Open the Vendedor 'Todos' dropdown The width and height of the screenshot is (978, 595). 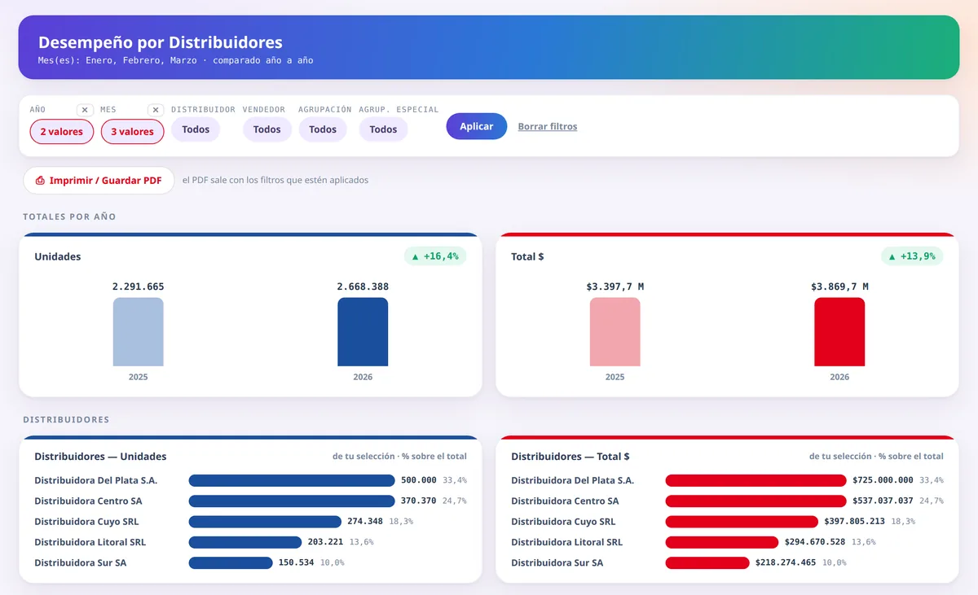(x=267, y=129)
